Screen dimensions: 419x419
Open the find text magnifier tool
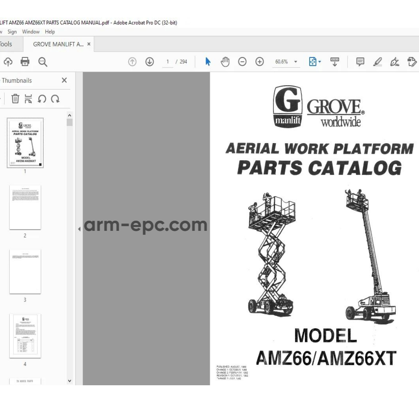pos(43,62)
